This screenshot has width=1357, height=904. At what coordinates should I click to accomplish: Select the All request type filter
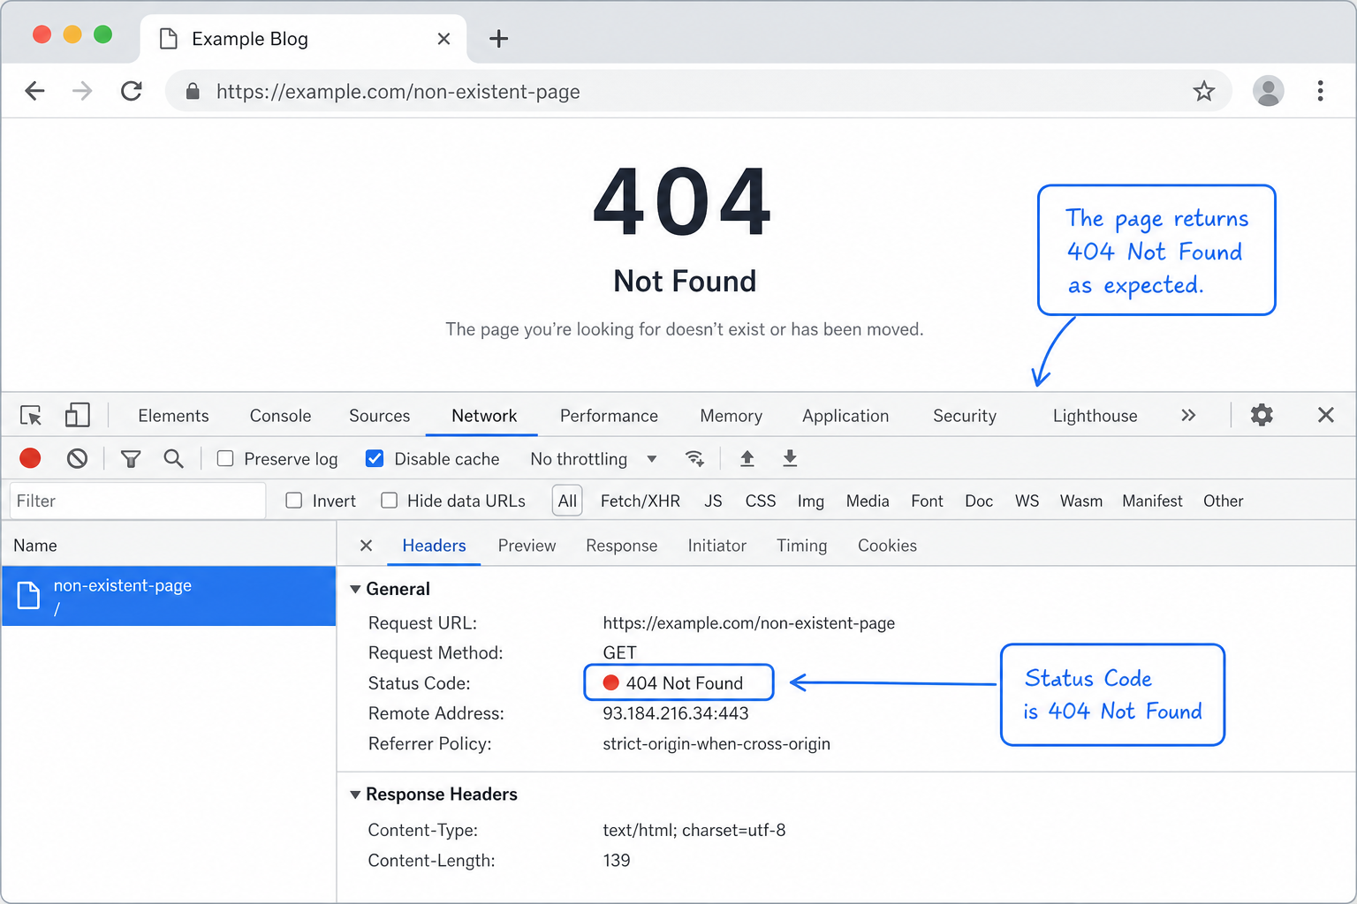[x=567, y=501]
